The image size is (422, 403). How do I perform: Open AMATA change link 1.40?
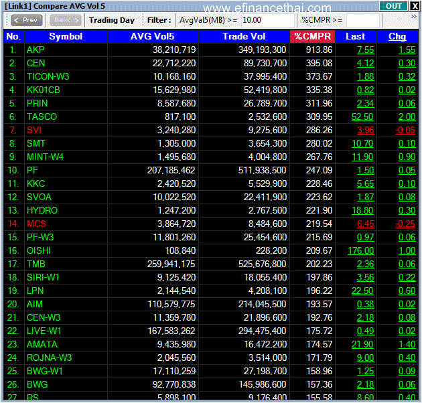click(x=407, y=344)
